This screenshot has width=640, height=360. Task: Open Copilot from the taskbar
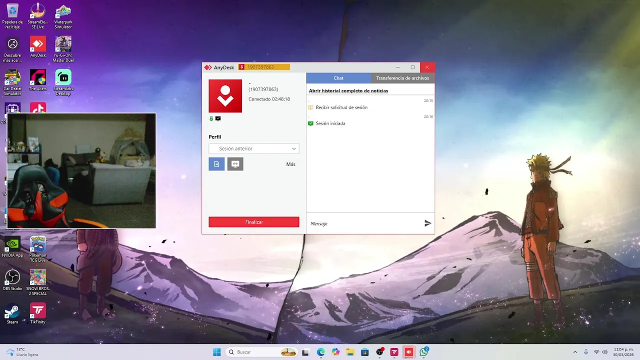click(x=335, y=352)
